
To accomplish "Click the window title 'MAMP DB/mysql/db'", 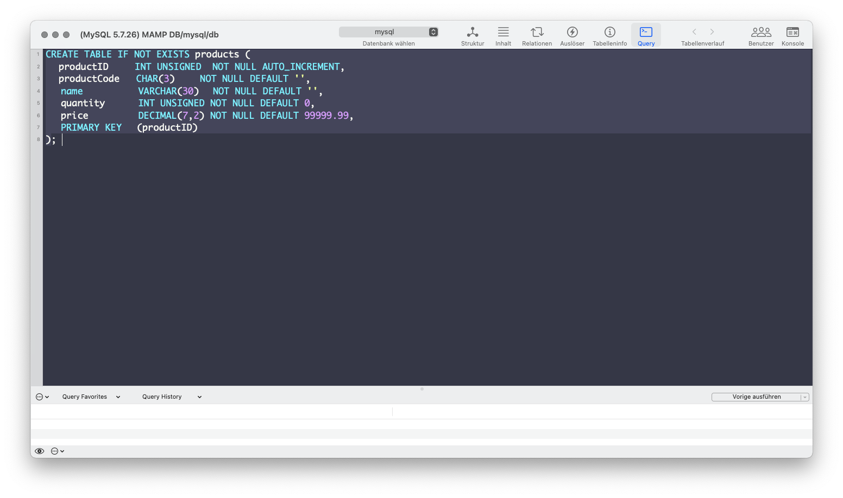I will tap(180, 35).
